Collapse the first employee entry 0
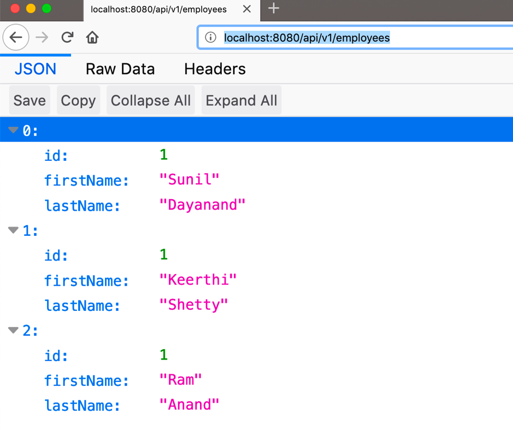Screen dimensions: 513x435 (13, 130)
